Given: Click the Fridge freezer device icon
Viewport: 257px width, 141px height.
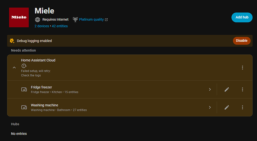Looking at the screenshot, I should click(x=24, y=90).
